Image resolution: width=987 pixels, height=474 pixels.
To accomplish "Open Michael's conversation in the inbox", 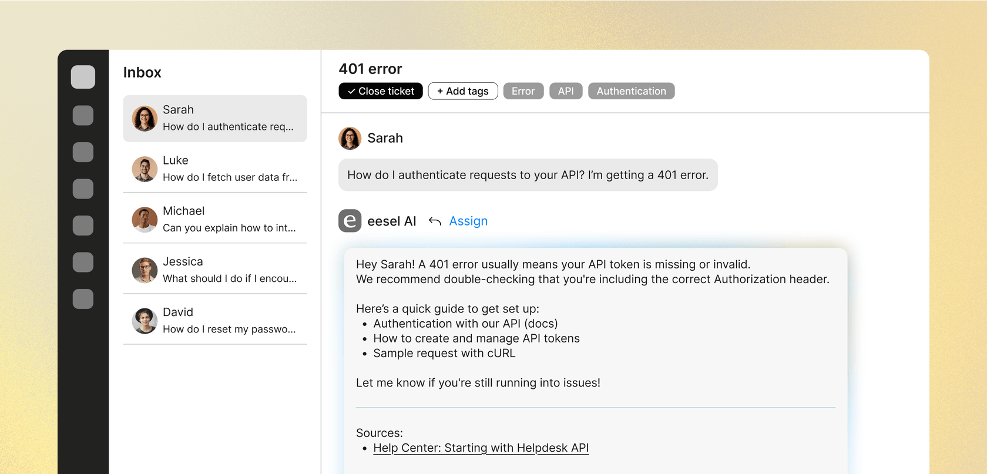I will point(229,220).
